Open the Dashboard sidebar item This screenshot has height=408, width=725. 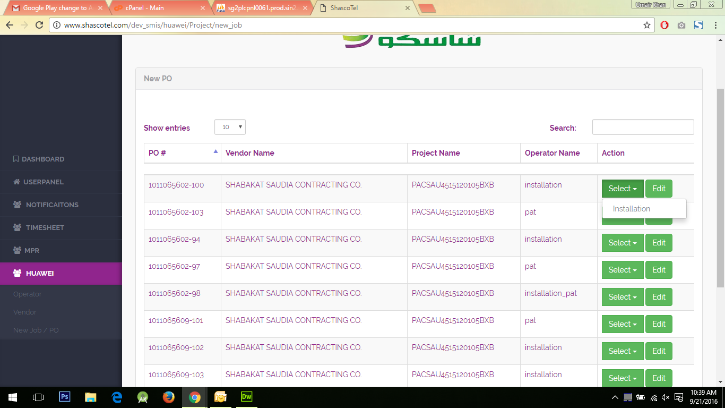[x=42, y=159]
